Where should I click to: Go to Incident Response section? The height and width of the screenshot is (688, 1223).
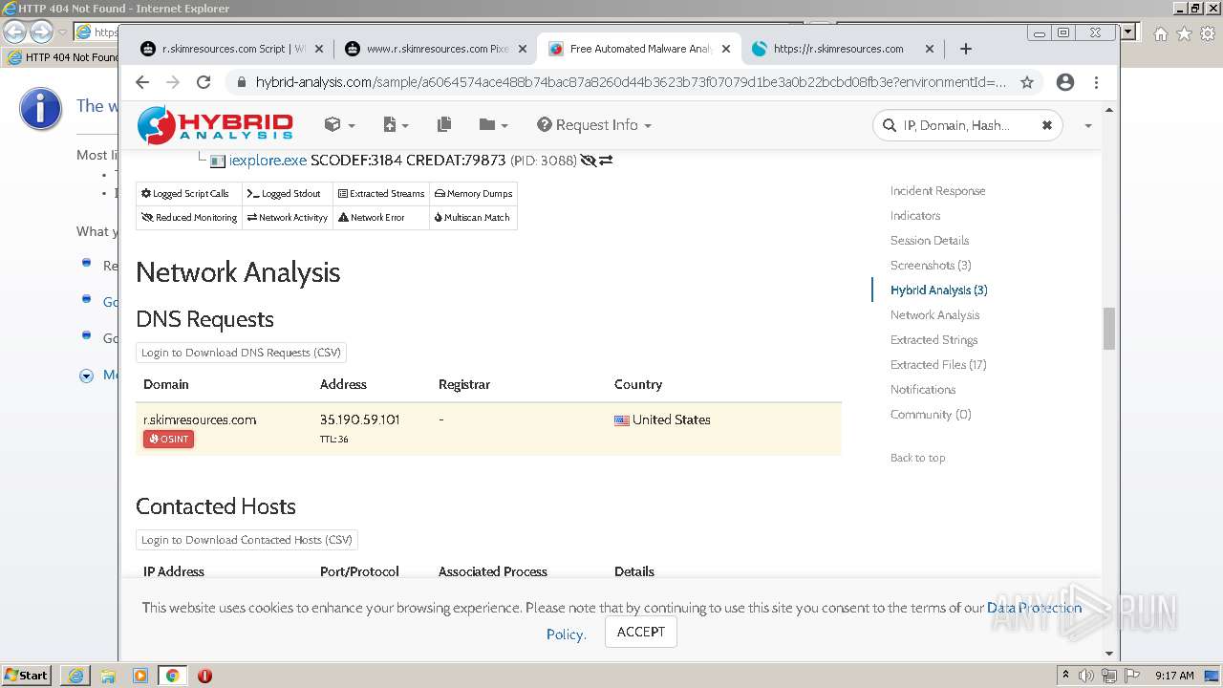click(x=937, y=191)
